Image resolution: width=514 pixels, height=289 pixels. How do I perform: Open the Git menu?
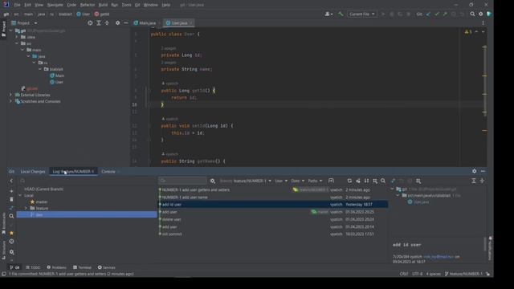click(x=137, y=5)
